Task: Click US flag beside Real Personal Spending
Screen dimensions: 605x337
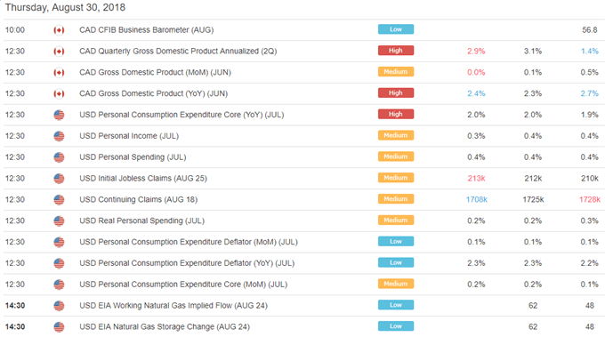Action: pyautogui.click(x=59, y=221)
